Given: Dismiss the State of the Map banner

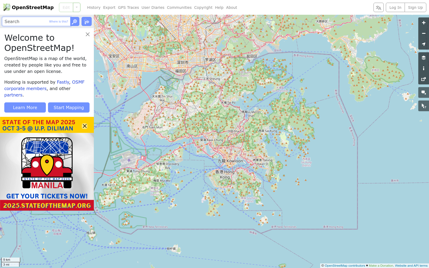Looking at the screenshot, I should pyautogui.click(x=85, y=126).
